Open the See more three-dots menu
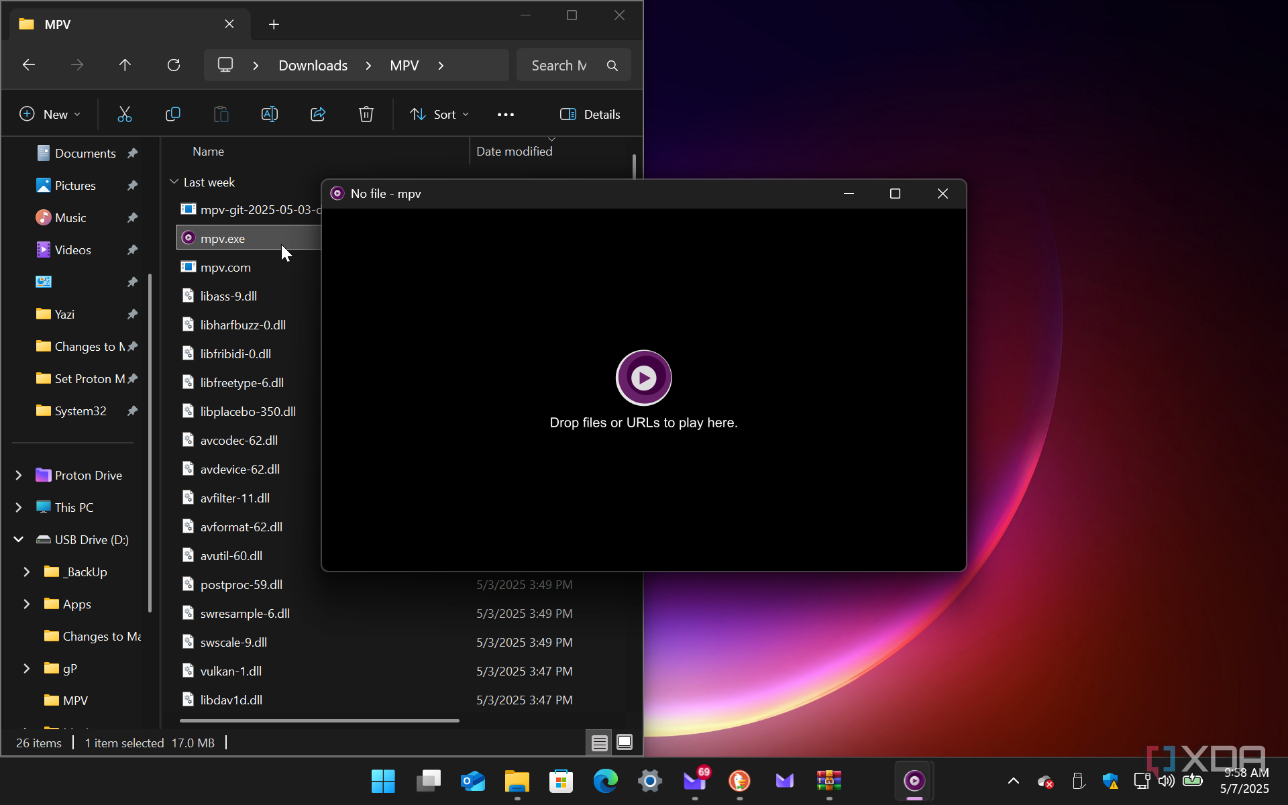The image size is (1288, 805). [x=506, y=115]
